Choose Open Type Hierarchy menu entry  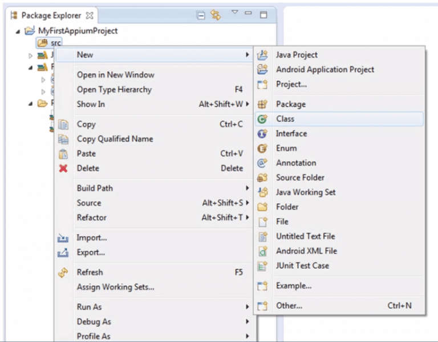coord(114,90)
